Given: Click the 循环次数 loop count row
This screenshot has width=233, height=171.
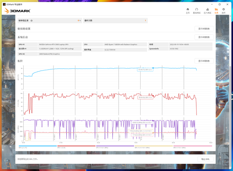Looking at the screenshot, I should (x=115, y=21).
